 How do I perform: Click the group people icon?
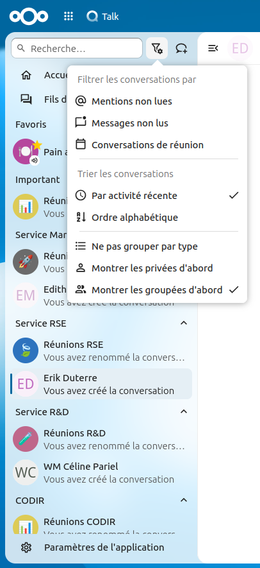pyautogui.click(x=80, y=289)
